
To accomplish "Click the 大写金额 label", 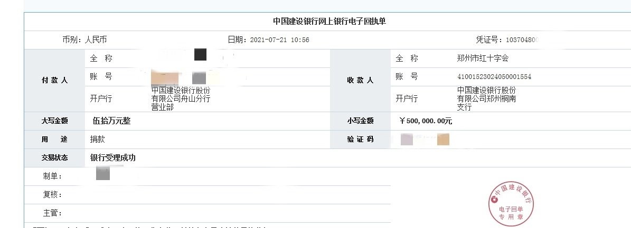I will [55, 121].
